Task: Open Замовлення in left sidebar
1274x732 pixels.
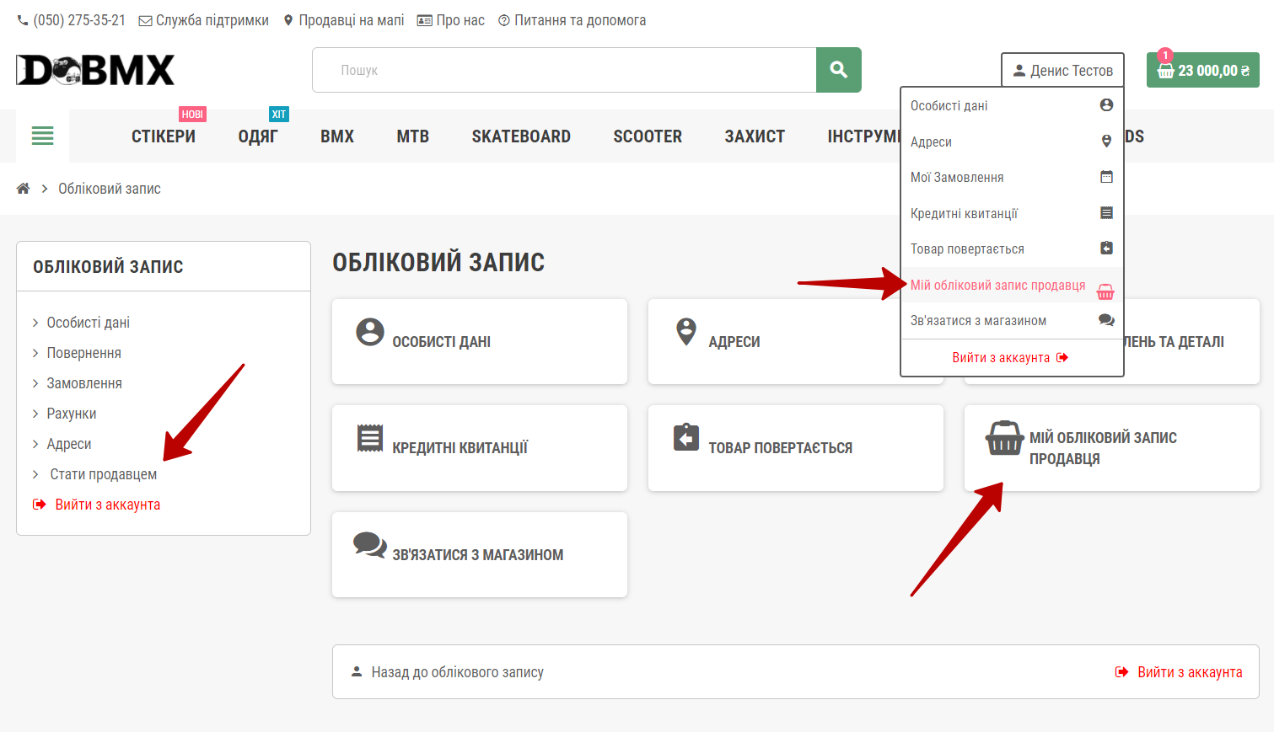Action: pos(84,383)
